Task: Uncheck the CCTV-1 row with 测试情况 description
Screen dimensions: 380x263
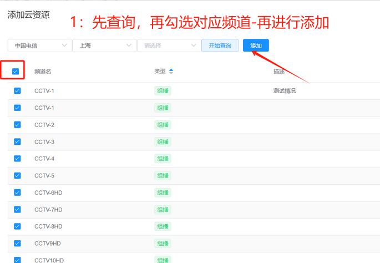Action: (x=17, y=90)
